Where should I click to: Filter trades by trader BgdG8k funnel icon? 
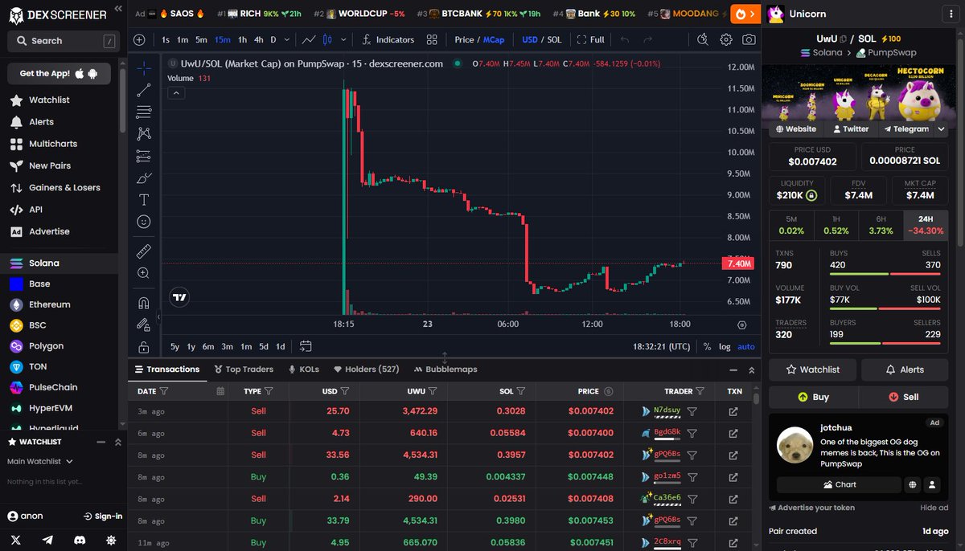point(692,432)
